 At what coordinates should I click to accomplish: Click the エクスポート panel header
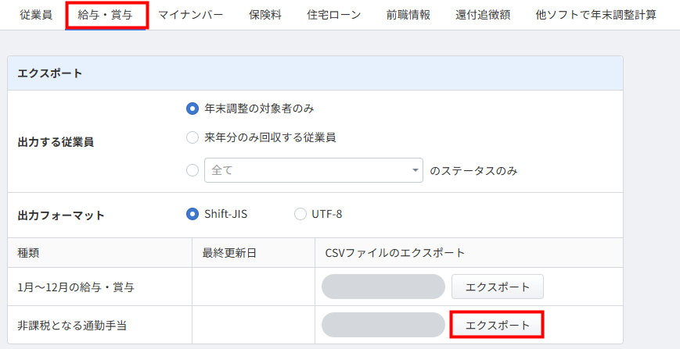315,73
